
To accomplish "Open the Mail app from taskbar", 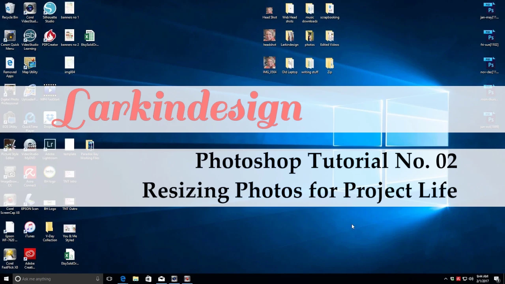I will [x=161, y=279].
